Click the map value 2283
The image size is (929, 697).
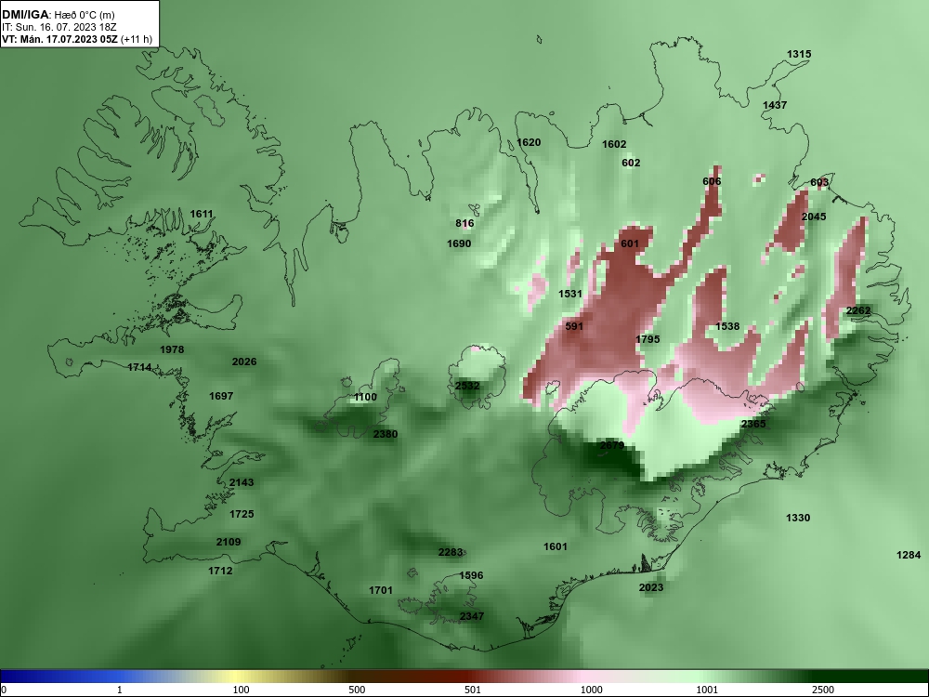(451, 552)
